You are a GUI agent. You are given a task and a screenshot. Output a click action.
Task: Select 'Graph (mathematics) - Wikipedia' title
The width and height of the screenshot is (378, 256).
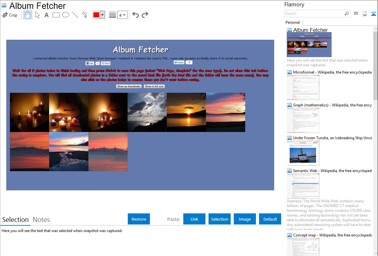pyautogui.click(x=333, y=105)
